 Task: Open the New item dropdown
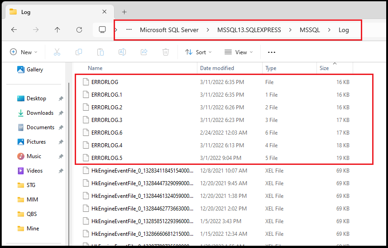point(24,52)
